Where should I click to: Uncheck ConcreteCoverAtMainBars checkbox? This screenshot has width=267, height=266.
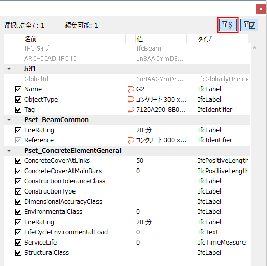(x=18, y=171)
